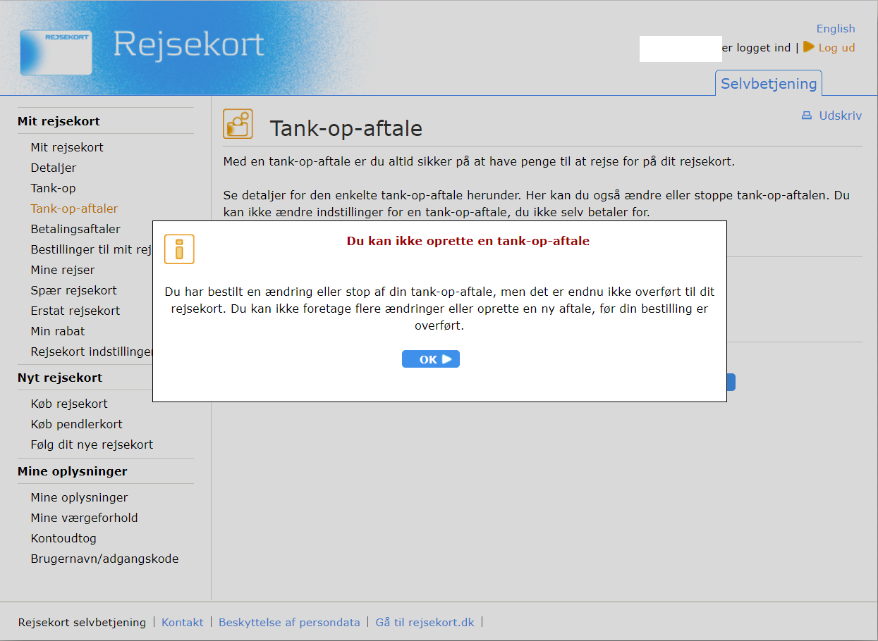Open Betalingsaftaler page

75,229
